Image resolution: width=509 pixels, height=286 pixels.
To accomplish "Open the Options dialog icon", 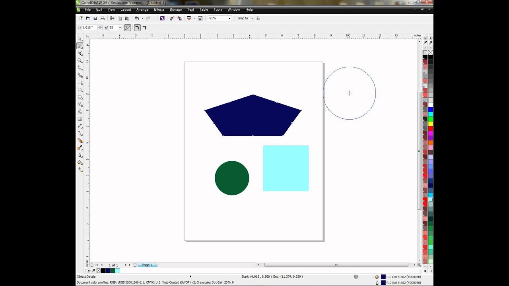I will click(x=258, y=18).
